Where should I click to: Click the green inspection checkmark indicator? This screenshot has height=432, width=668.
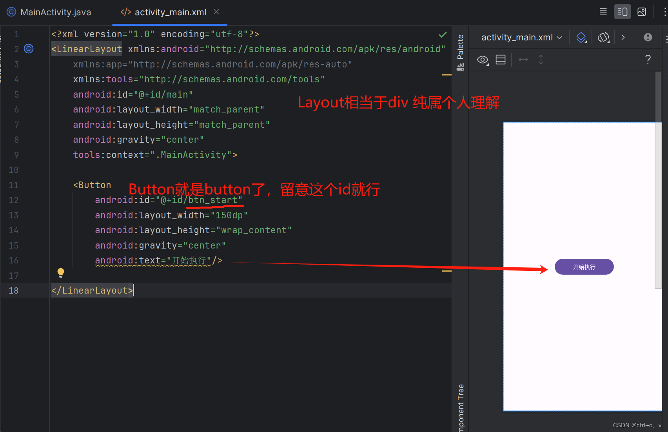tap(443, 34)
